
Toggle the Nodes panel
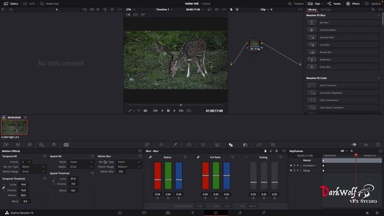(334, 4)
